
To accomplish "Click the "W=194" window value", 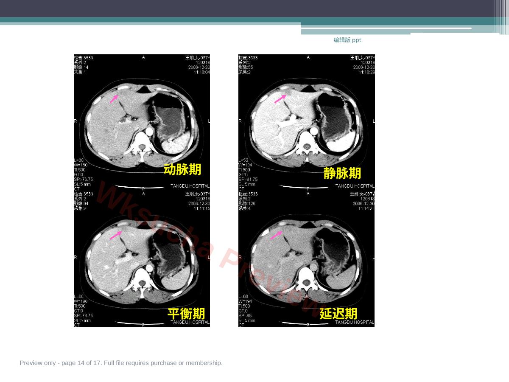I will pyautogui.click(x=245, y=301).
